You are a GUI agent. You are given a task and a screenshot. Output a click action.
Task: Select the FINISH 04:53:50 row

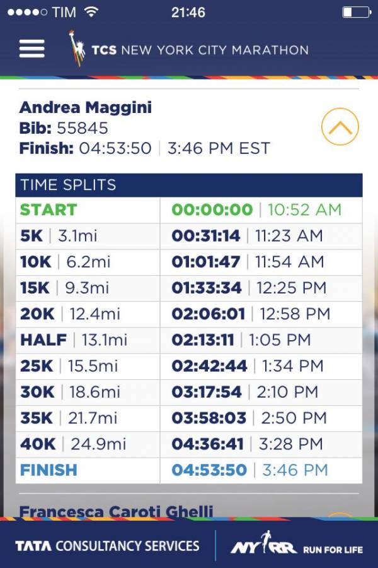point(189,471)
